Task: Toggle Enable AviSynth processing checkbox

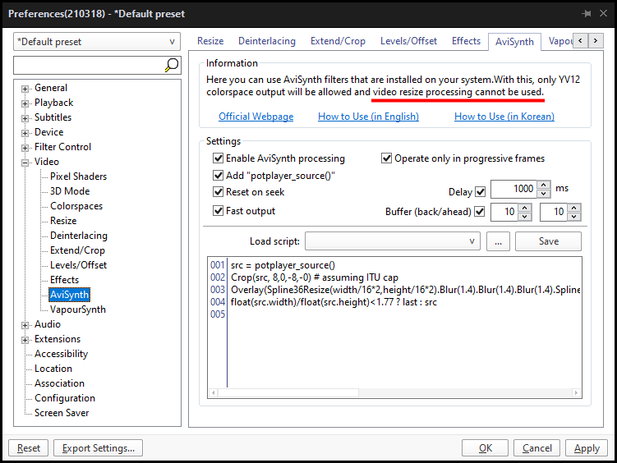Action: pyautogui.click(x=218, y=158)
